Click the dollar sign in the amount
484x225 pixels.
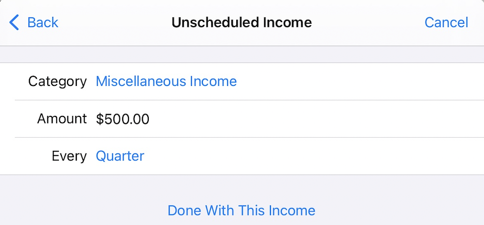100,119
